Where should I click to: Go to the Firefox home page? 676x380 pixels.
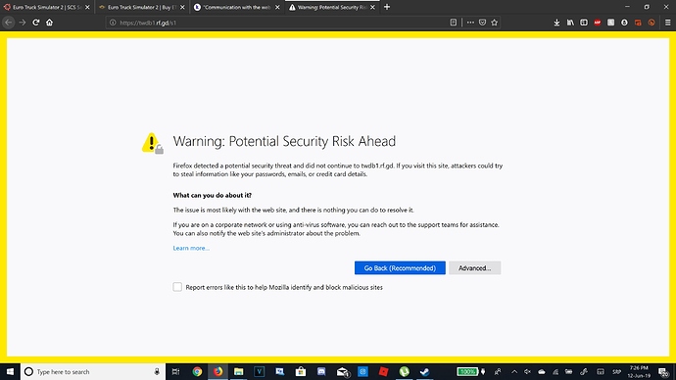tap(50, 23)
